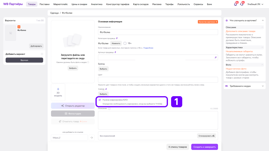Click the Открыть редактор button

(73, 106)
